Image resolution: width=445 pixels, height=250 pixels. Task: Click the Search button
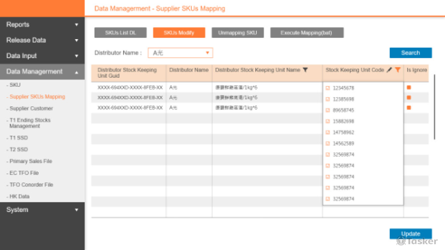410,53
